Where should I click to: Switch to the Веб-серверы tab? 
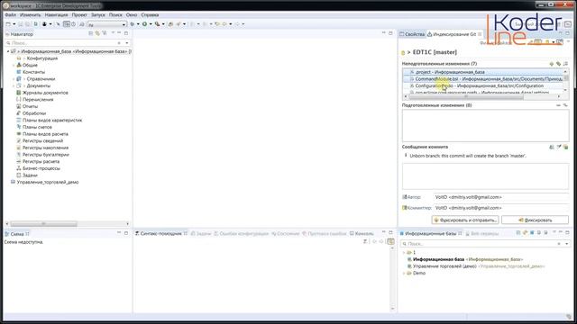point(481,234)
